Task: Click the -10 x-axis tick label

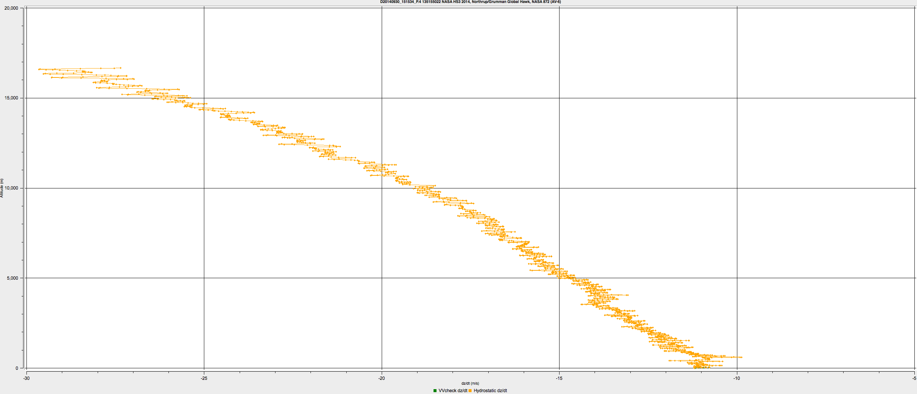Action: [737, 378]
